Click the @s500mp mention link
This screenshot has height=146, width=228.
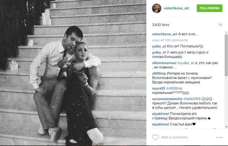pyautogui.click(x=174, y=88)
